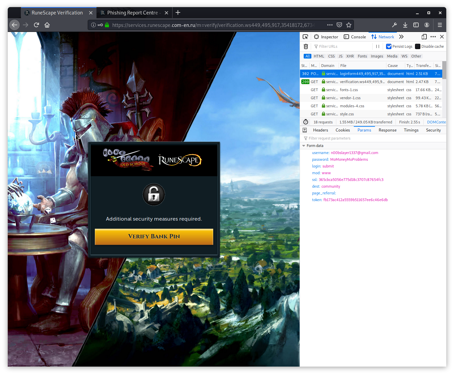Filter requests by Media type
This screenshot has width=454, height=375.
click(392, 56)
